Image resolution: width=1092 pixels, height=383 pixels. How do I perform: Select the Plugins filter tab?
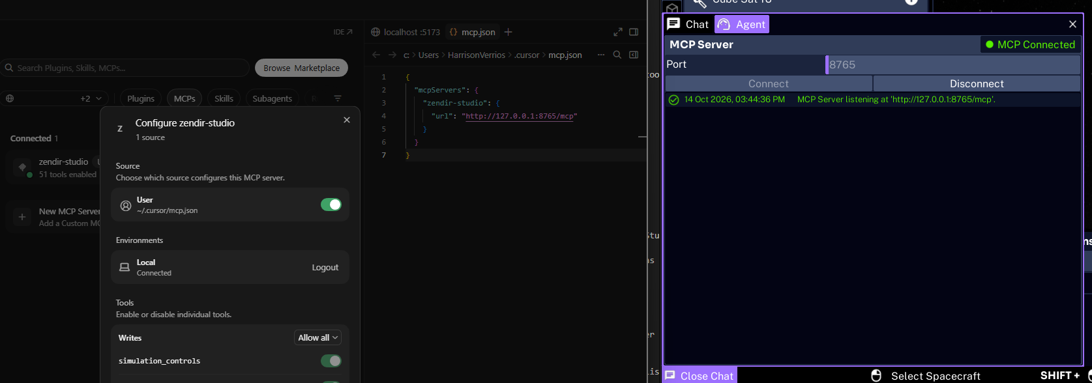click(141, 98)
